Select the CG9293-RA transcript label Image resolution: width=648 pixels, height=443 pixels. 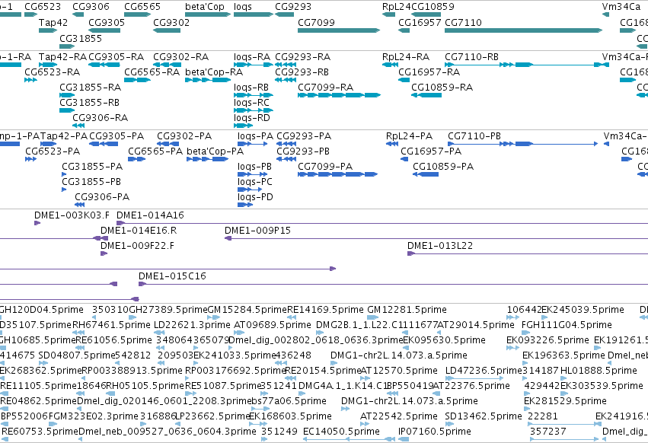click(x=303, y=56)
